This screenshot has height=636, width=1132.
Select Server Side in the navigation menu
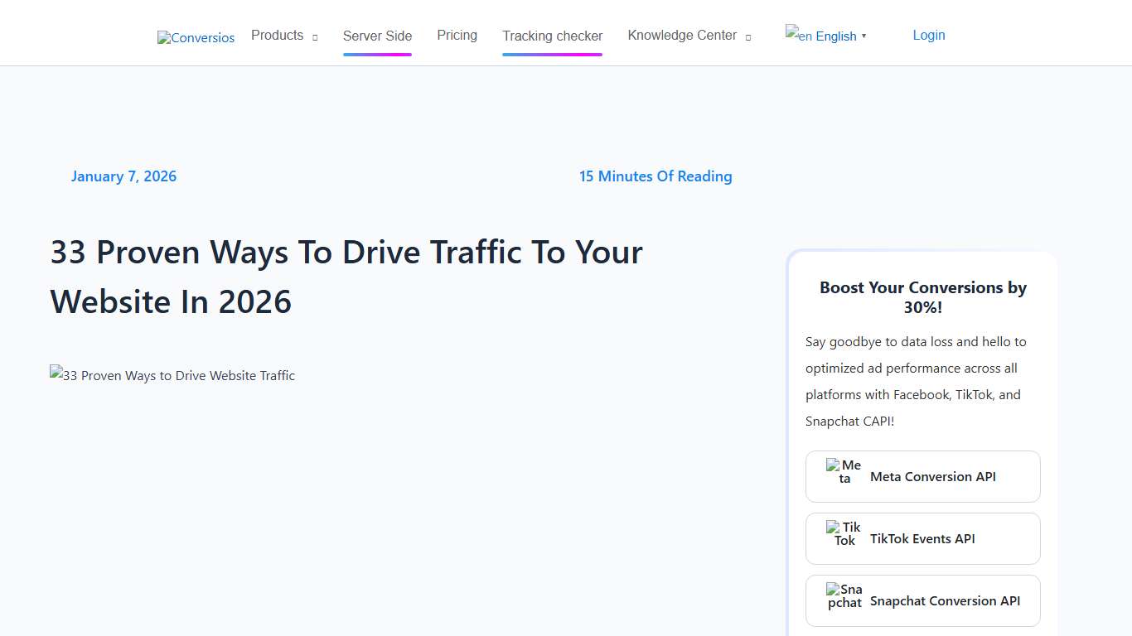tap(377, 36)
